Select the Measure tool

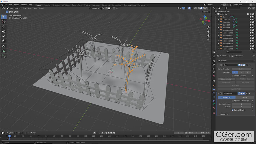tap(4, 51)
